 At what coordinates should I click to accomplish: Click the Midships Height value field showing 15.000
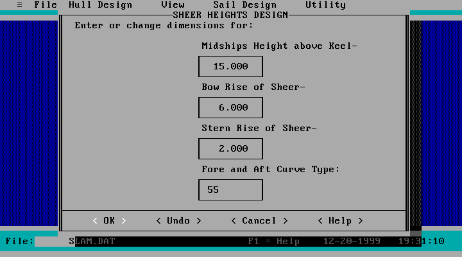tap(230, 67)
